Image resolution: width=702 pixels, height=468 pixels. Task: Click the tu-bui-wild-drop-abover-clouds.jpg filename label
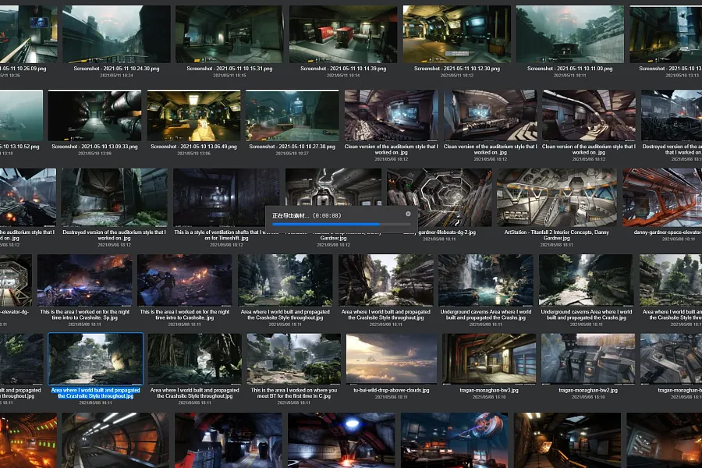(392, 389)
